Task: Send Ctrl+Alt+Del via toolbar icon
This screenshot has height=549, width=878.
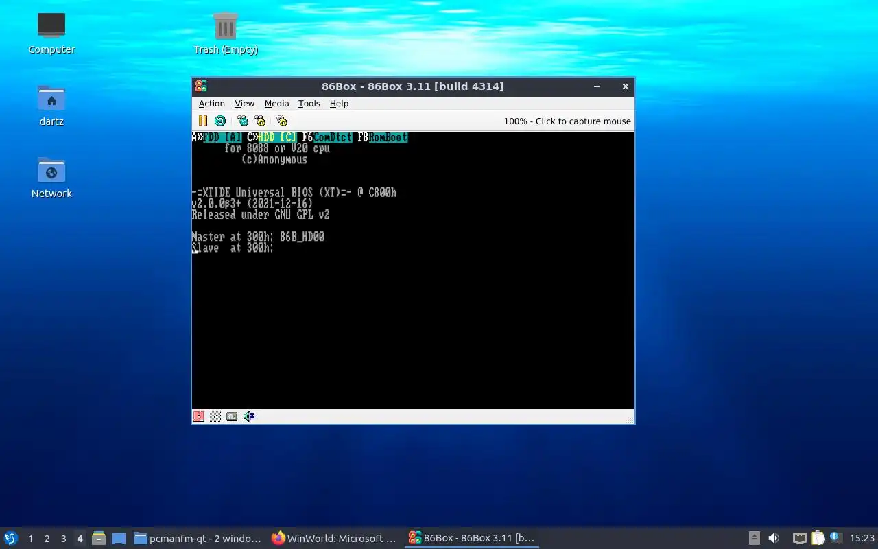Action: [x=243, y=121]
